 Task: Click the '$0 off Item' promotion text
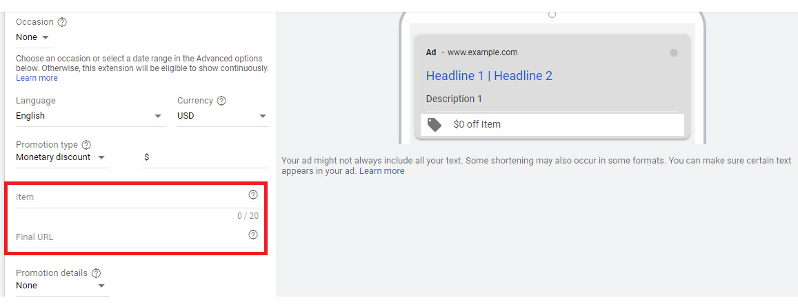477,124
